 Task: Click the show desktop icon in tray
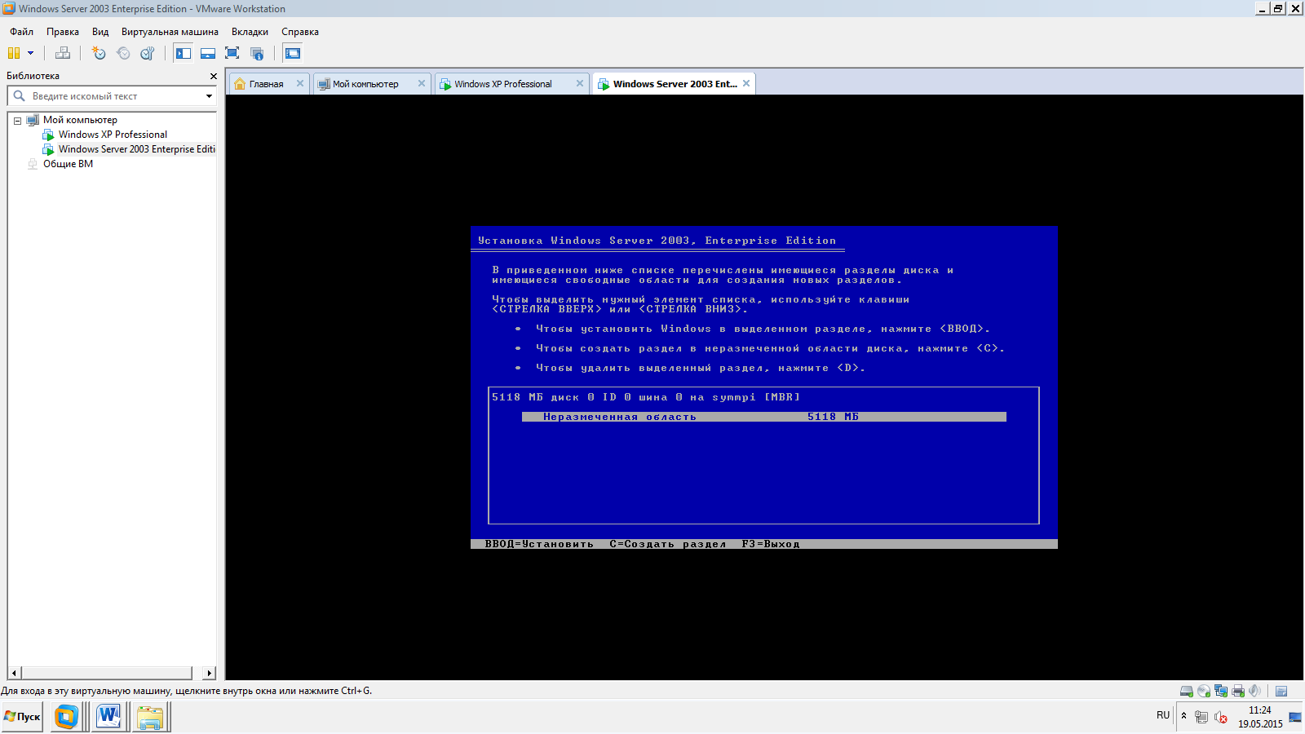(1295, 717)
